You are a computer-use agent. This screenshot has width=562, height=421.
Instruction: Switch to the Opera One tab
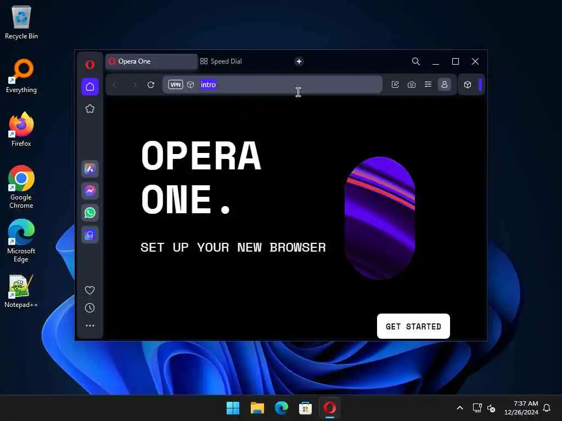(151, 61)
